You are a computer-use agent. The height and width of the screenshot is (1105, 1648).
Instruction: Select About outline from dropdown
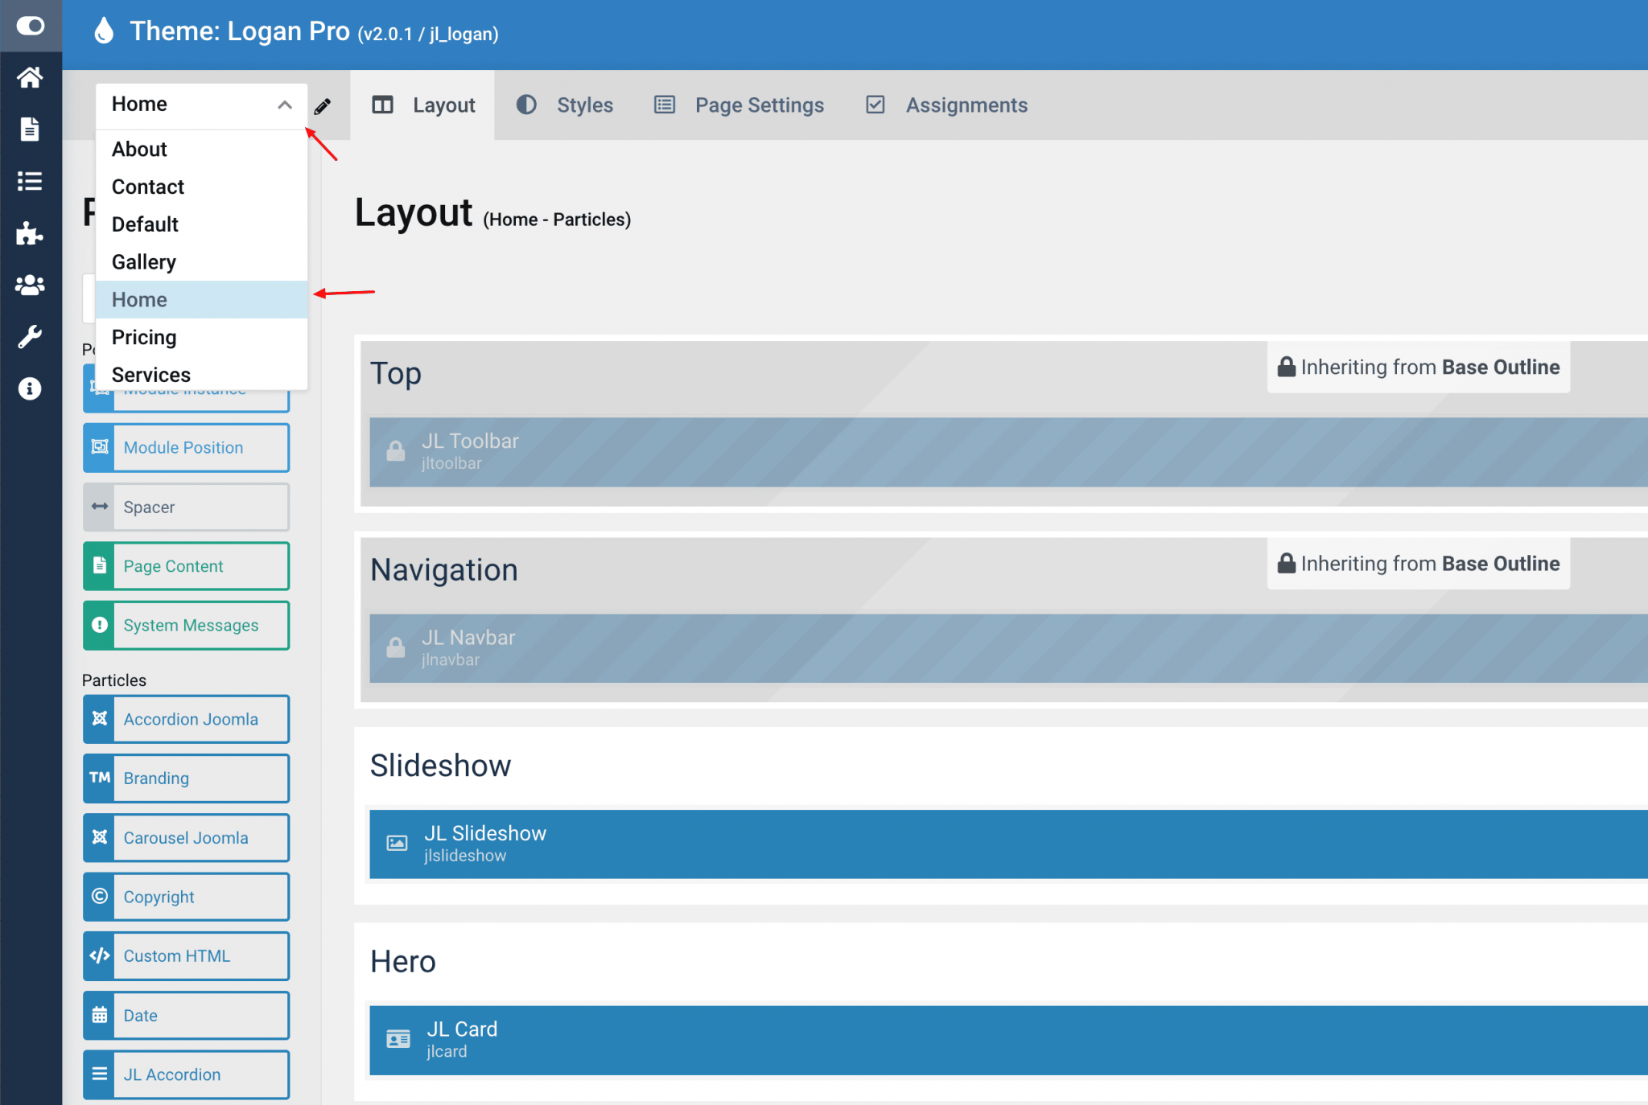click(x=201, y=149)
